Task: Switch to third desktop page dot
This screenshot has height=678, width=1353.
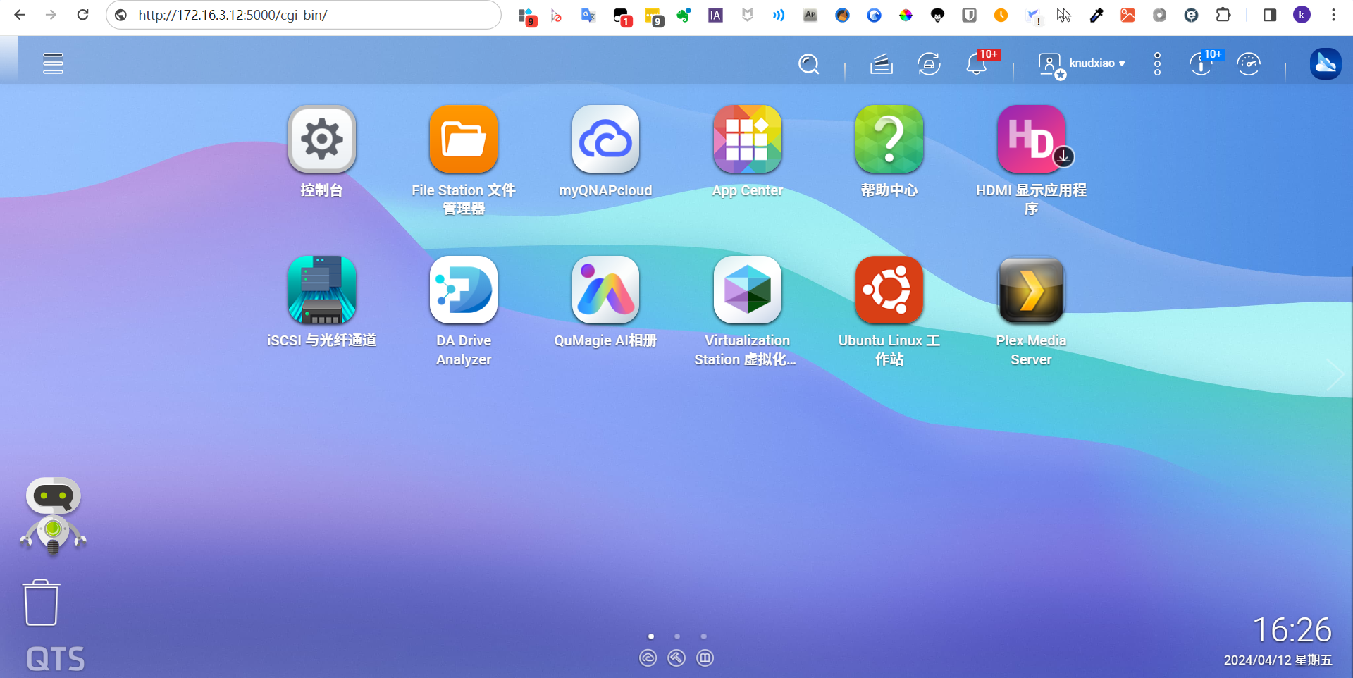Action: [703, 636]
